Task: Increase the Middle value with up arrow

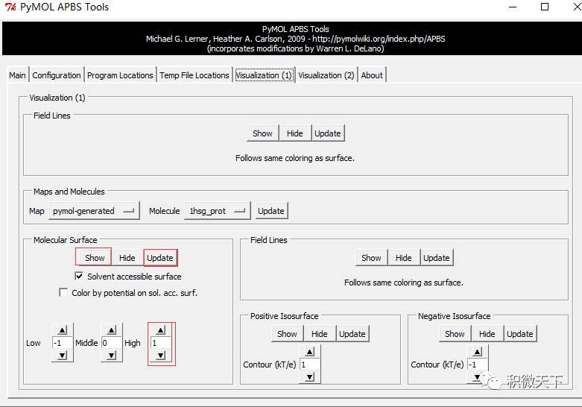Action: [x=111, y=330]
